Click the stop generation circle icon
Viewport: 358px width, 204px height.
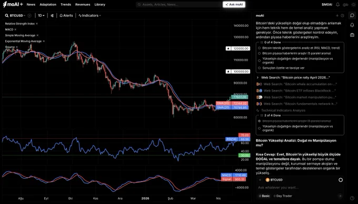pos(341,180)
